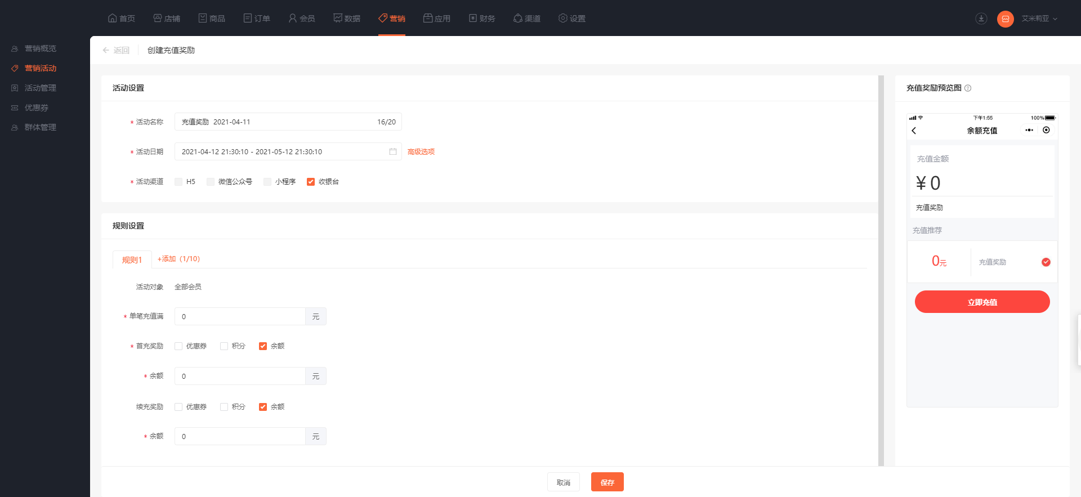Click the 高级选项 link
The image size is (1081, 497).
tap(421, 151)
